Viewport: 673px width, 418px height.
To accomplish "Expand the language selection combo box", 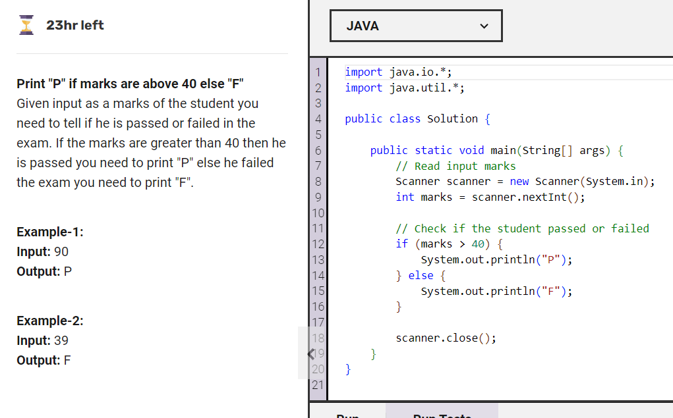I will [x=416, y=26].
